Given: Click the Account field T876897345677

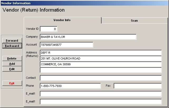Looking at the screenshot, I should (66, 45).
